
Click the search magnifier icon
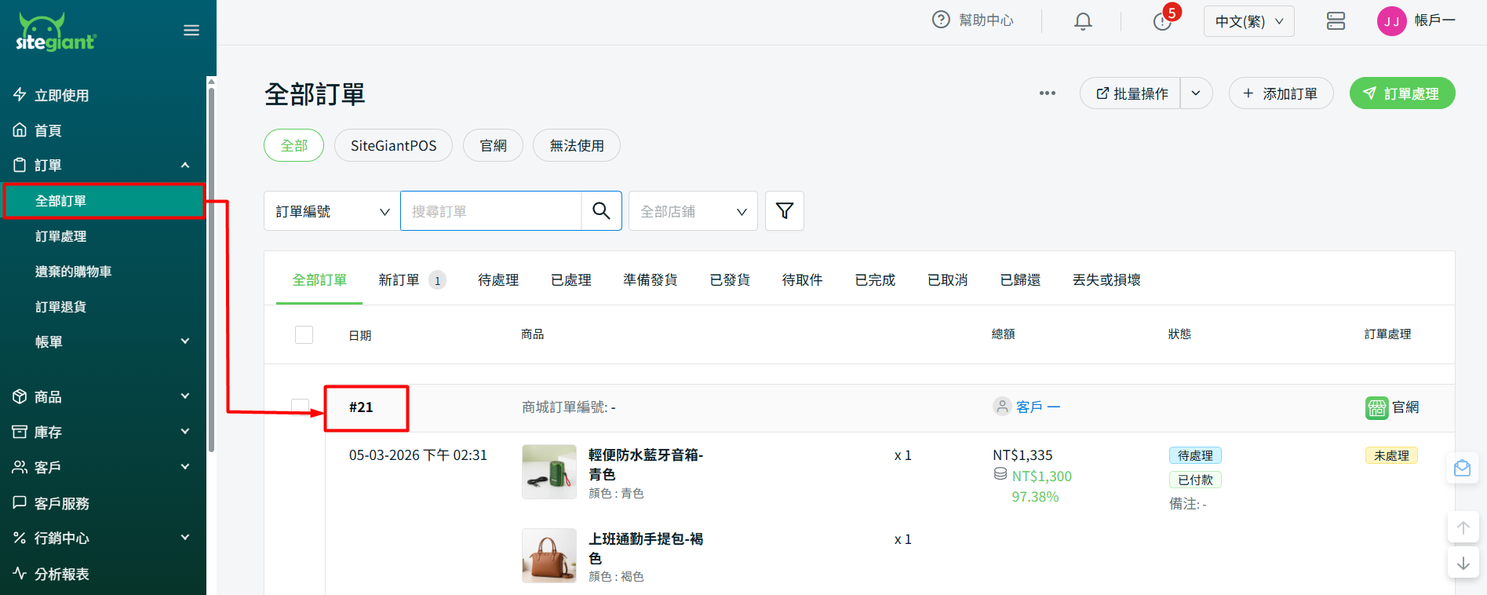tap(601, 211)
